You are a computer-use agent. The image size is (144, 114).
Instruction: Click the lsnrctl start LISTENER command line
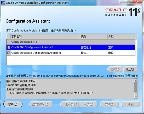[x=51, y=93]
